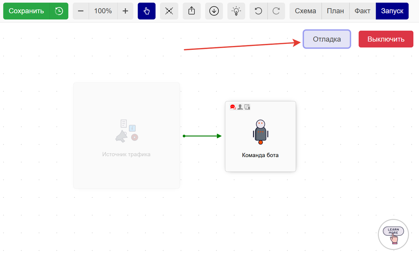Switch to the Схема tab

point(305,11)
